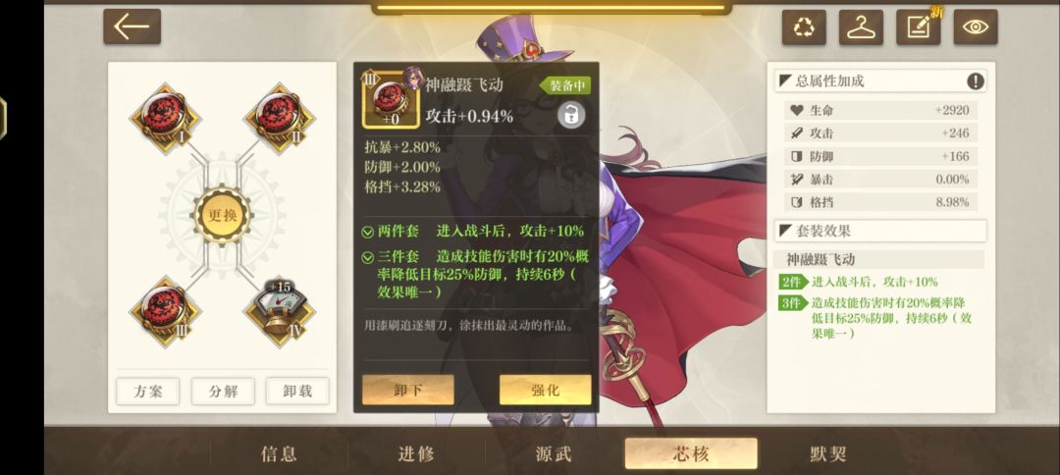
Task: Click the 卸载 unload button
Action: [x=297, y=392]
